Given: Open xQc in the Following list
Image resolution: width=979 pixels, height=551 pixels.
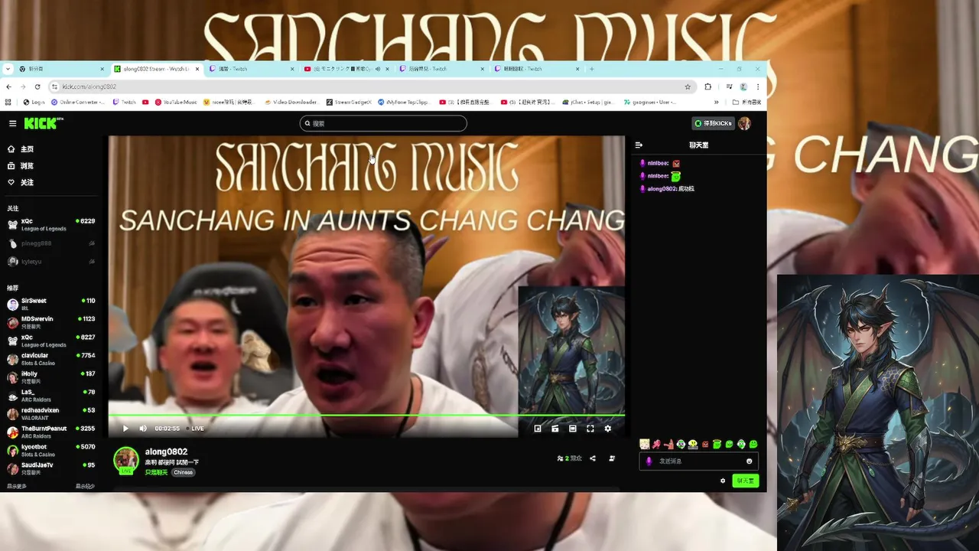Looking at the screenshot, I should click(51, 224).
